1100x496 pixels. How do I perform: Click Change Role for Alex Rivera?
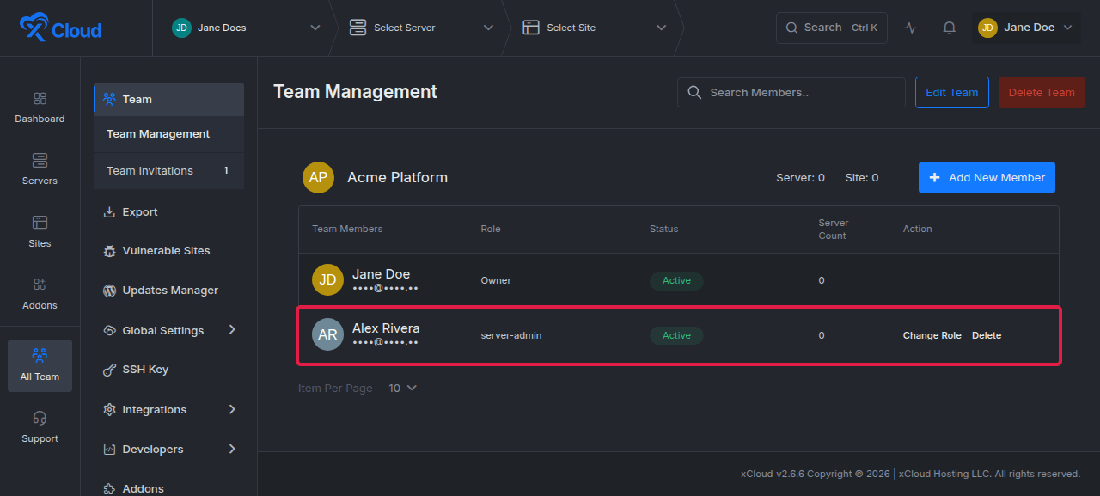point(932,335)
